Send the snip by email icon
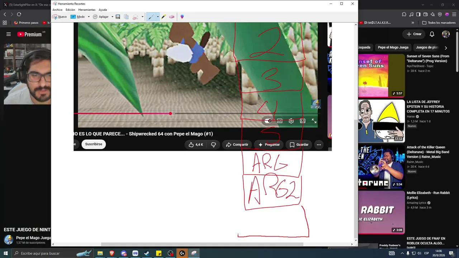459x258 pixels. coord(135,17)
